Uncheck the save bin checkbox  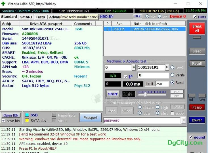tap(4, 121)
